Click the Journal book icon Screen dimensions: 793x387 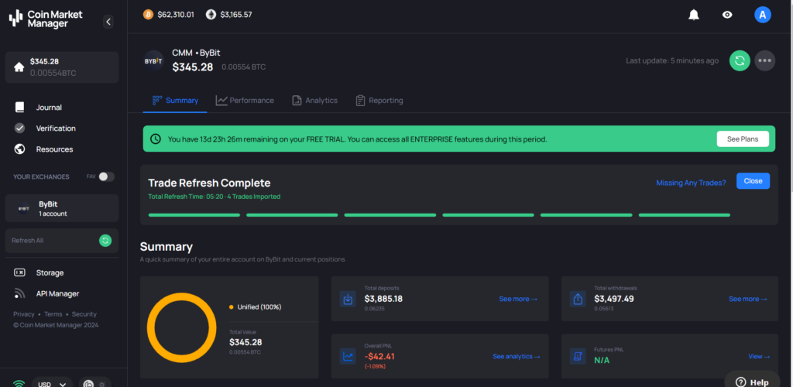tap(19, 107)
